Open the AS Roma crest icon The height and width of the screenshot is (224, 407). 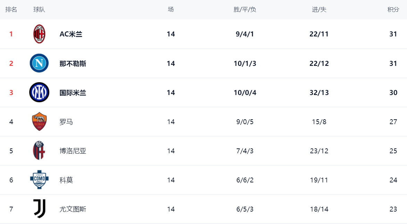pos(39,122)
